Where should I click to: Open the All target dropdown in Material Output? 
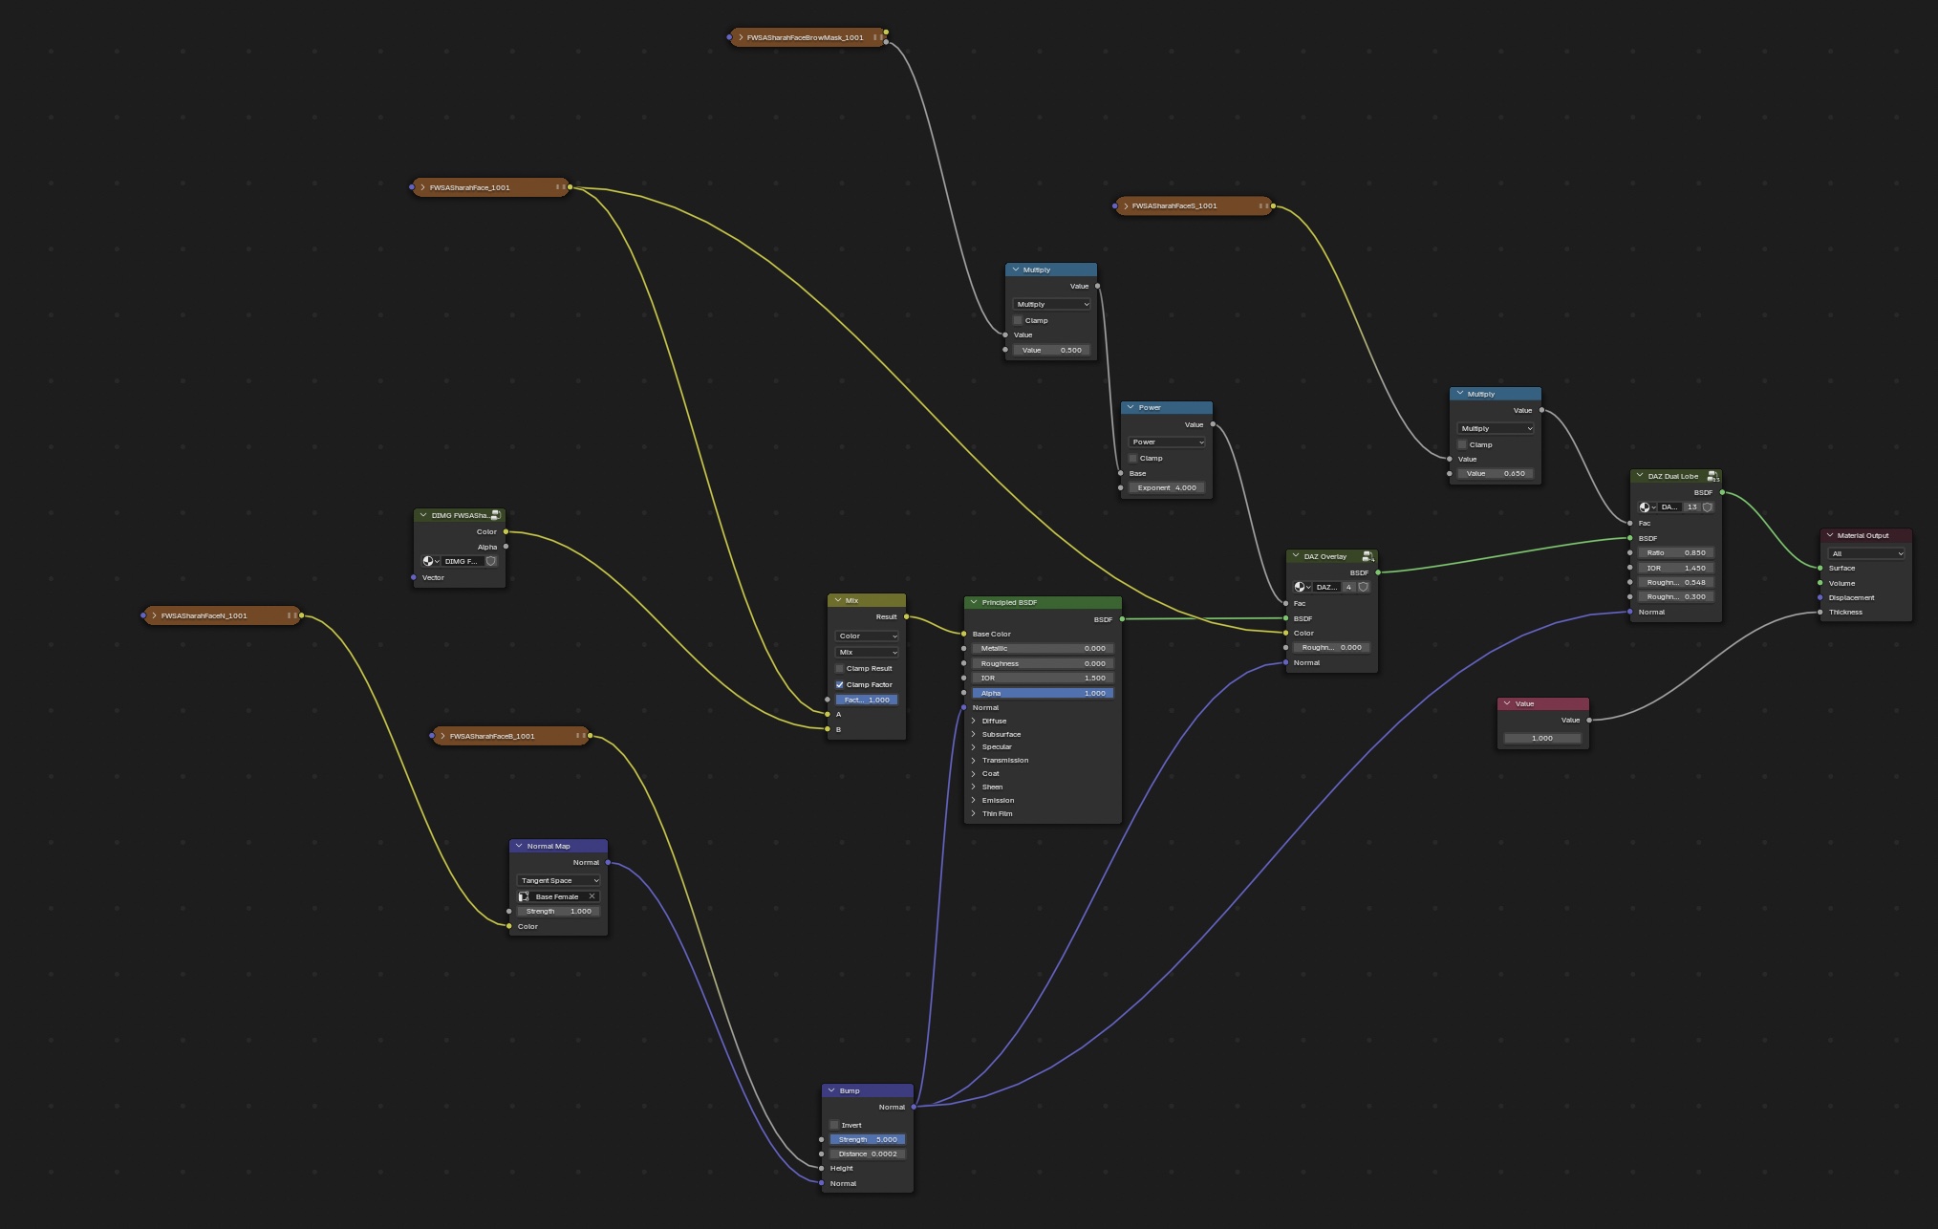[1865, 553]
